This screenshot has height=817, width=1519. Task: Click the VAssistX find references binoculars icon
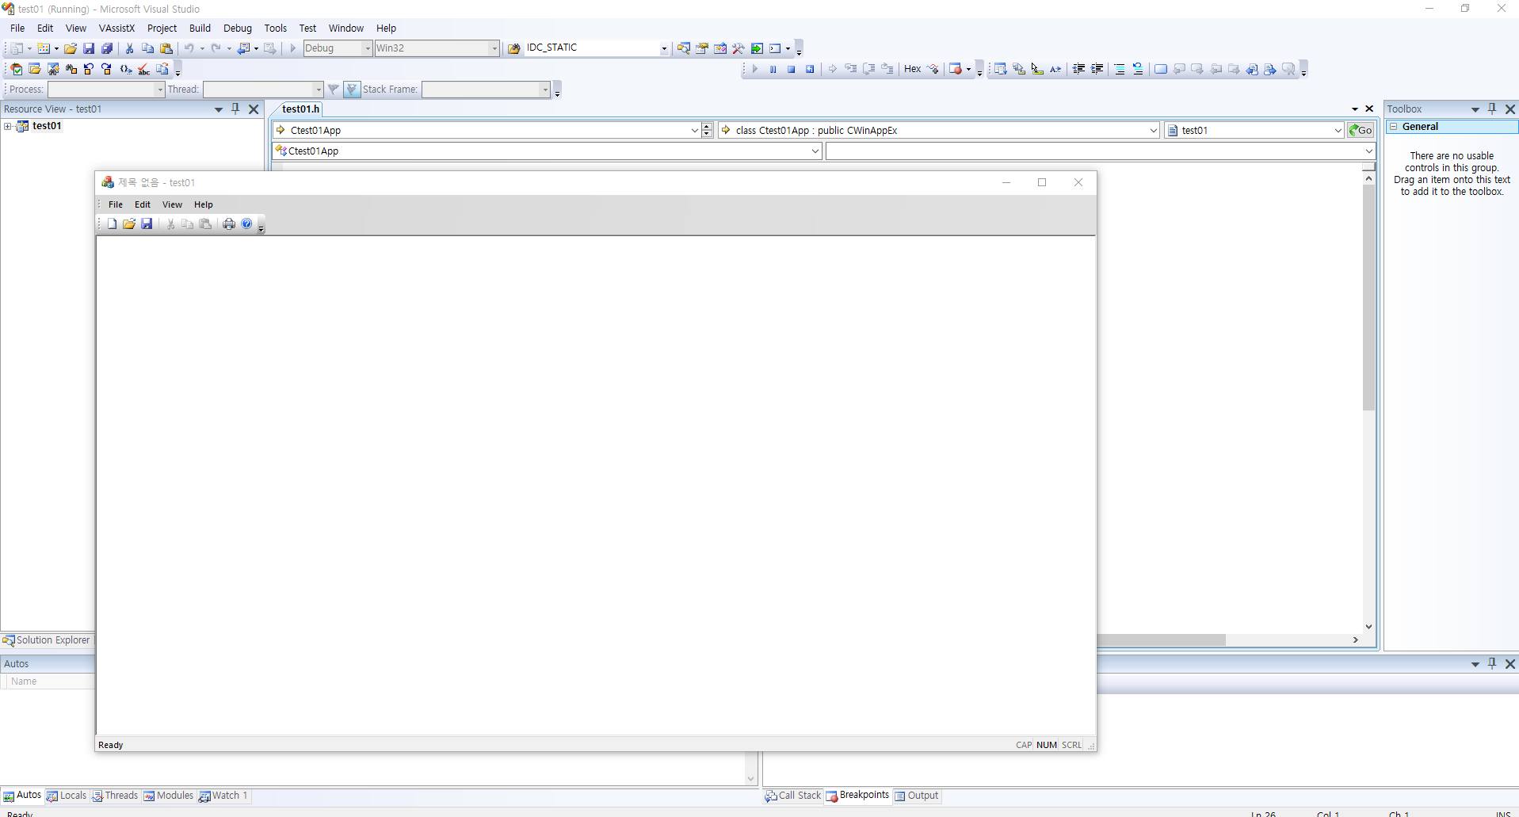pos(71,69)
